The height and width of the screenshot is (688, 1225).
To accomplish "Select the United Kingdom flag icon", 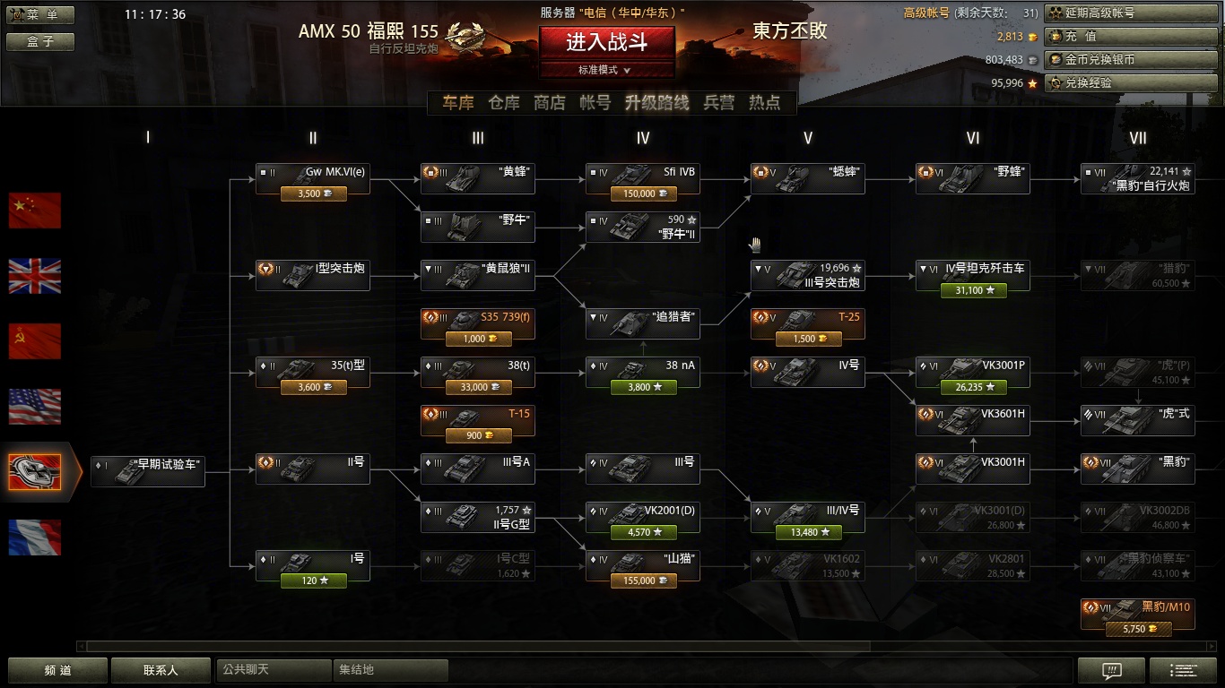I will coord(35,277).
